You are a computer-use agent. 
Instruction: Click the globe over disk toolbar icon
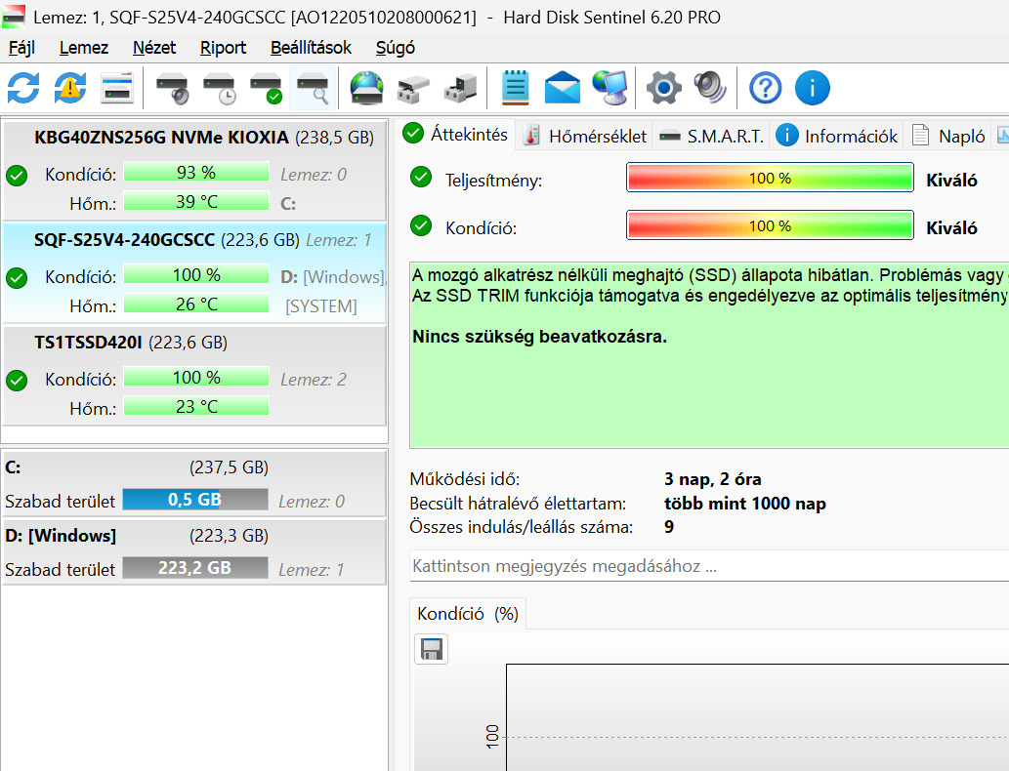click(367, 88)
